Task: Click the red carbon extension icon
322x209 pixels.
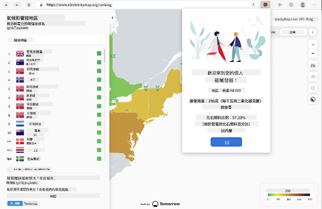Action: [x=265, y=5]
